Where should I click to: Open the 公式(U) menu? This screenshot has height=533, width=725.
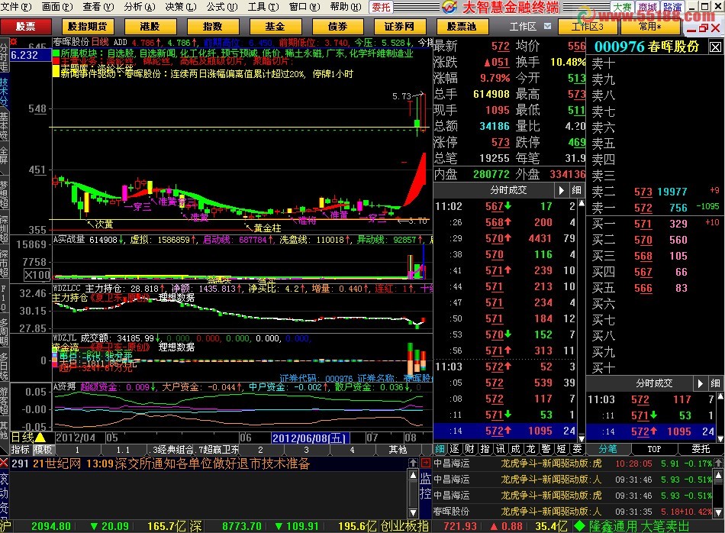coord(222,6)
